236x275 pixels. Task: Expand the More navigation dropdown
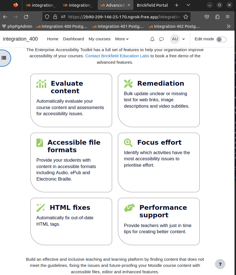(x=122, y=39)
